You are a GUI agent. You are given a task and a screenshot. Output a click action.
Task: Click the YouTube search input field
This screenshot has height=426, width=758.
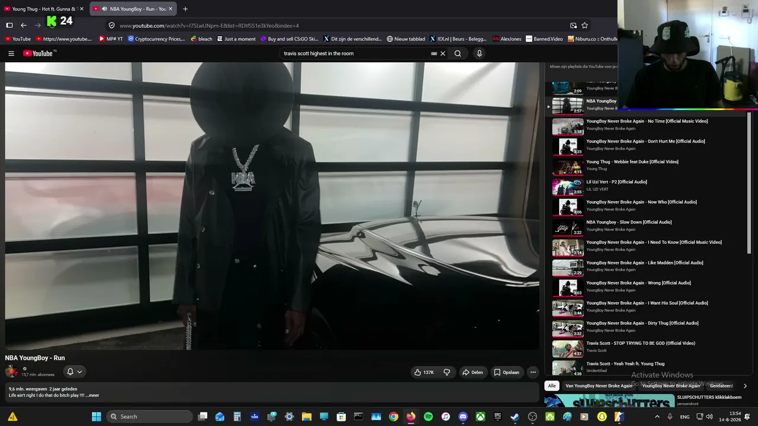click(355, 53)
